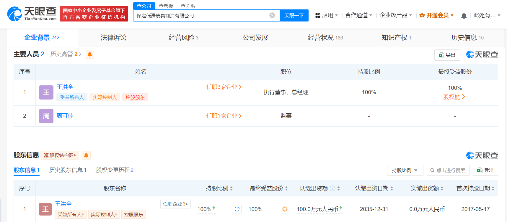The image size is (507, 222).
Task: Open the 此处有… user account dropdown
Action: (x=487, y=15)
